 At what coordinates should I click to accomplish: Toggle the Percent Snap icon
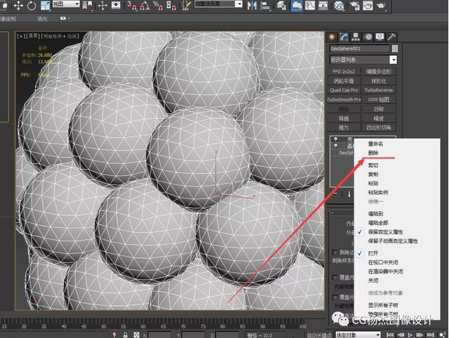[x=158, y=5]
